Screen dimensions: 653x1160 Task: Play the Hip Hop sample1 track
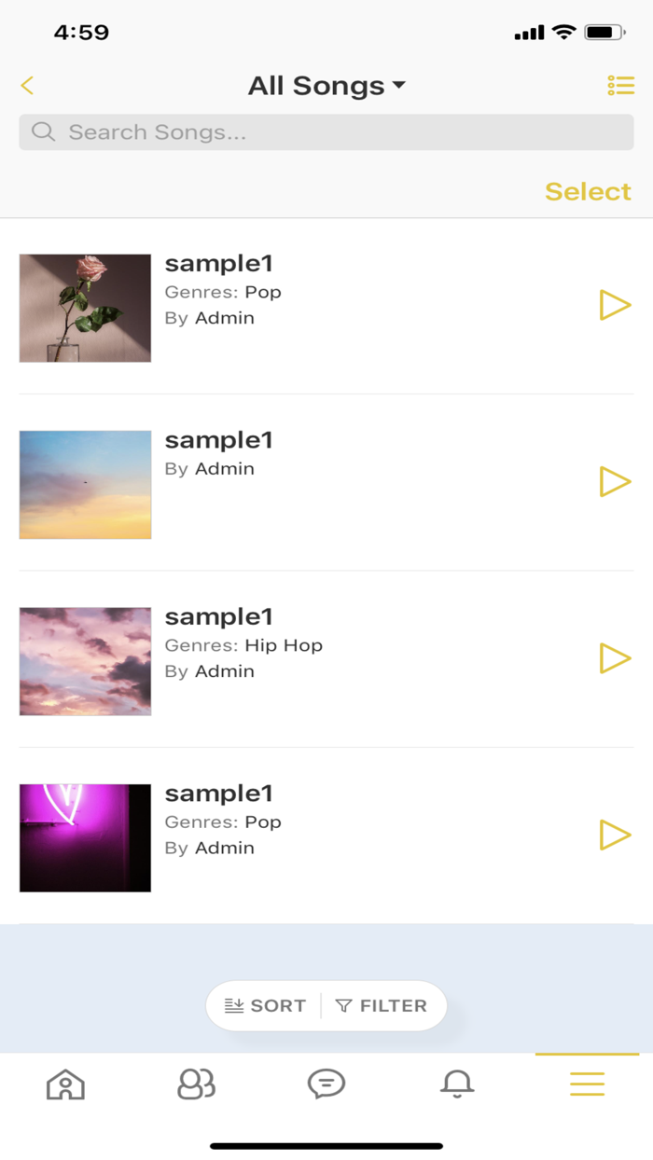point(615,658)
